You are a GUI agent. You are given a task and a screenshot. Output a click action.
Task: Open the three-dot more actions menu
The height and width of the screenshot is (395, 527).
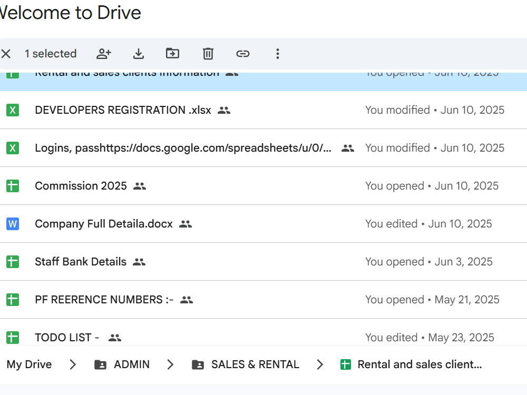tap(278, 54)
